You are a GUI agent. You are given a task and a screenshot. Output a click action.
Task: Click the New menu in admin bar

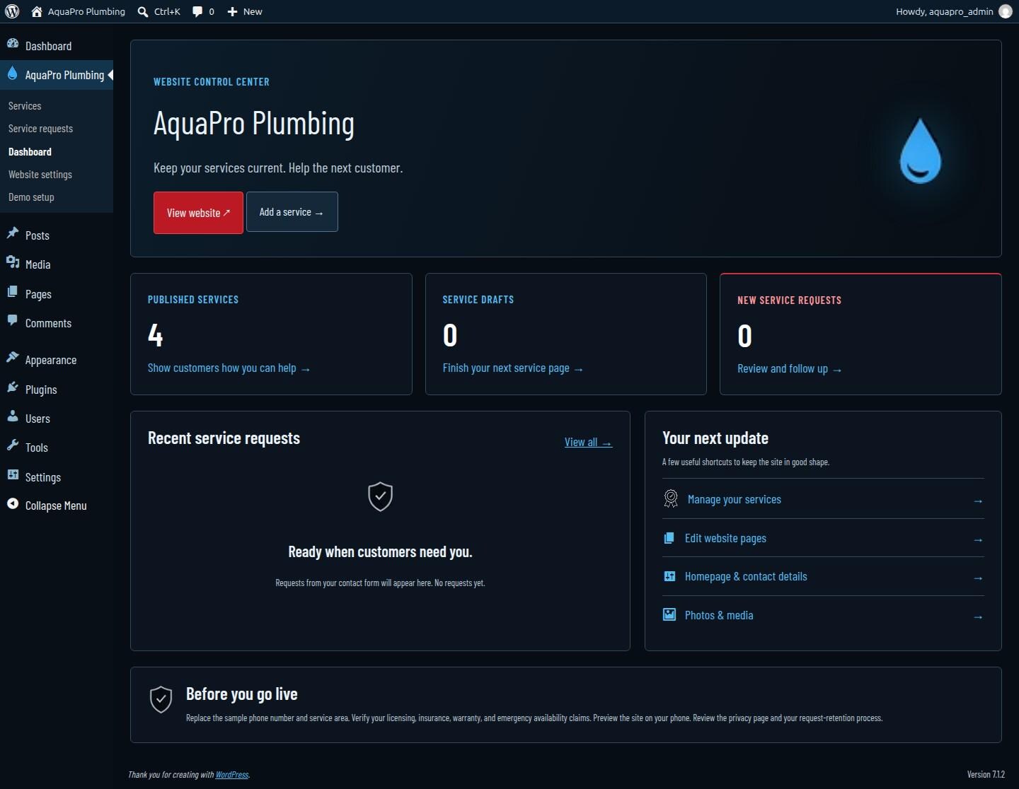[x=245, y=11]
